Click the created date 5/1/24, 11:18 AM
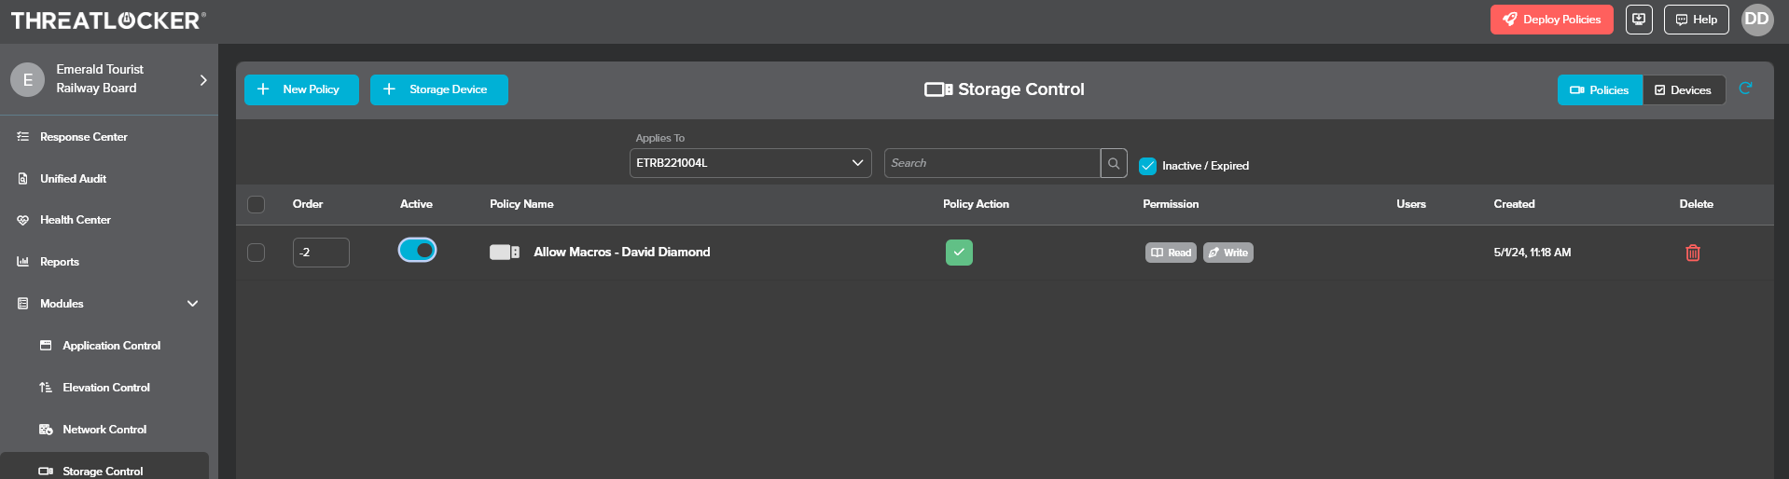Viewport: 1789px width, 479px height. coord(1532,253)
